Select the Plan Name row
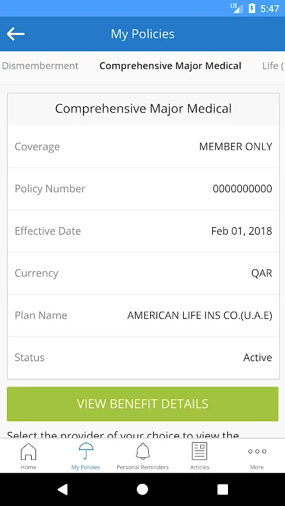This screenshot has width=285, height=506. pyautogui.click(x=143, y=315)
